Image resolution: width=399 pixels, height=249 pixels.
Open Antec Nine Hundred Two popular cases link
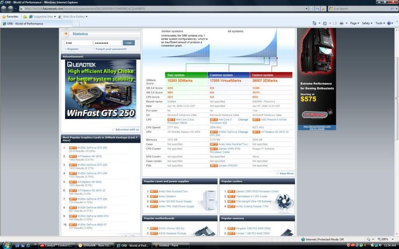coord(173,191)
